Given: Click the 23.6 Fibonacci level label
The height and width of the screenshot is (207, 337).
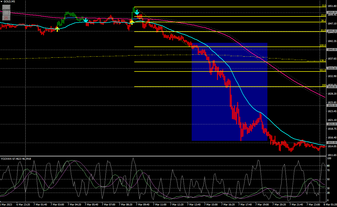Looking at the screenshot, I should 323,15.
